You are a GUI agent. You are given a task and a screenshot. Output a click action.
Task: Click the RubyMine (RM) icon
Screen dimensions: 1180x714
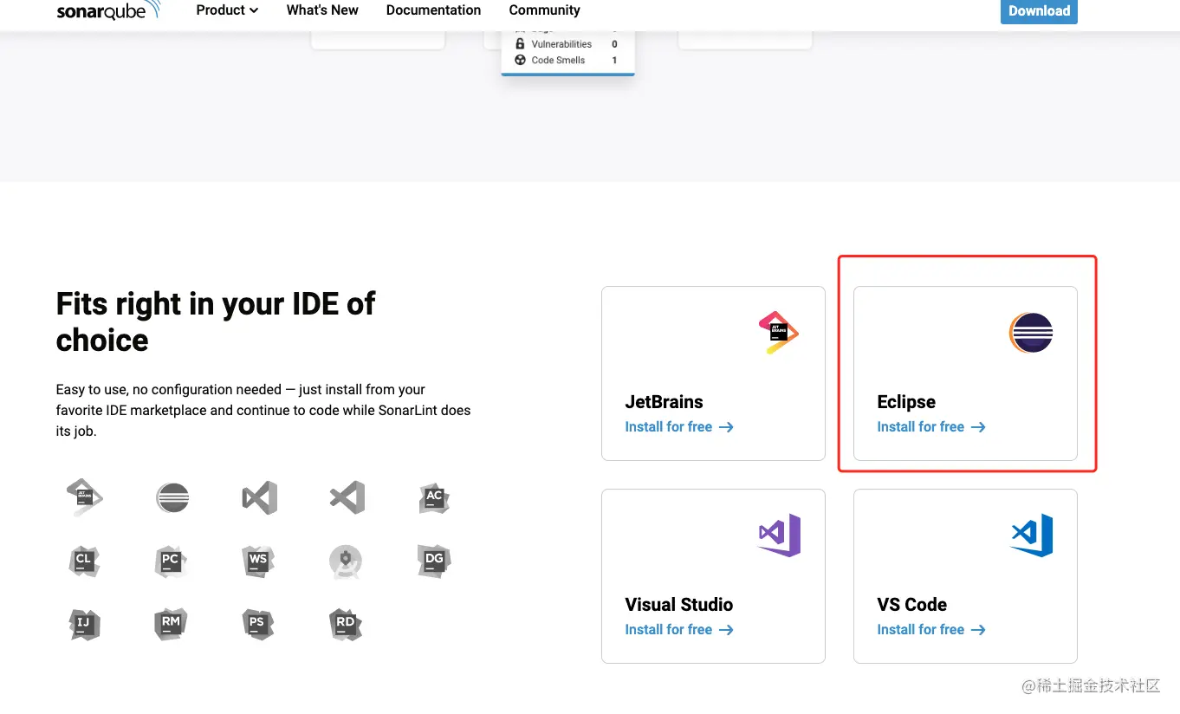coord(172,624)
